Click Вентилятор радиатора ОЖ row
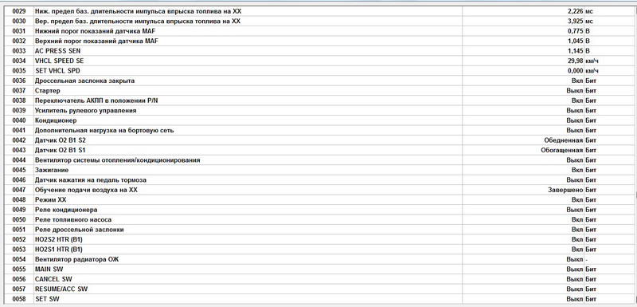This screenshot has height=307, width=637. pyautogui.click(x=319, y=259)
